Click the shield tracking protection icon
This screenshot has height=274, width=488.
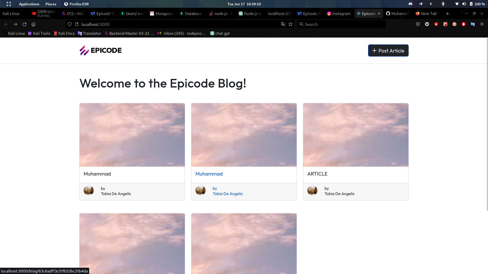point(70,24)
